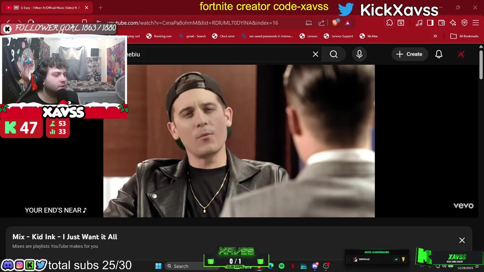Click the install app icon in address bar

pos(309,23)
